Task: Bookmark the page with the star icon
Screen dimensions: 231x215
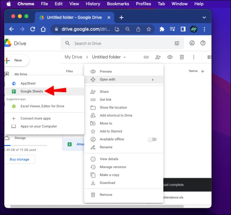Action: coord(149,29)
